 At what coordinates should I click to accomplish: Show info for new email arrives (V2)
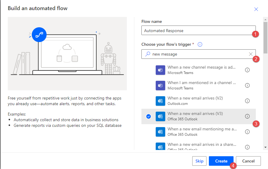pos(247,101)
